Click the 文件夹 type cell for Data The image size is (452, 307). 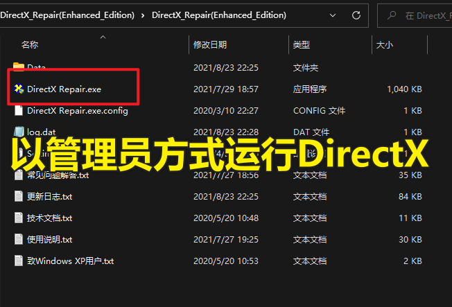click(306, 68)
